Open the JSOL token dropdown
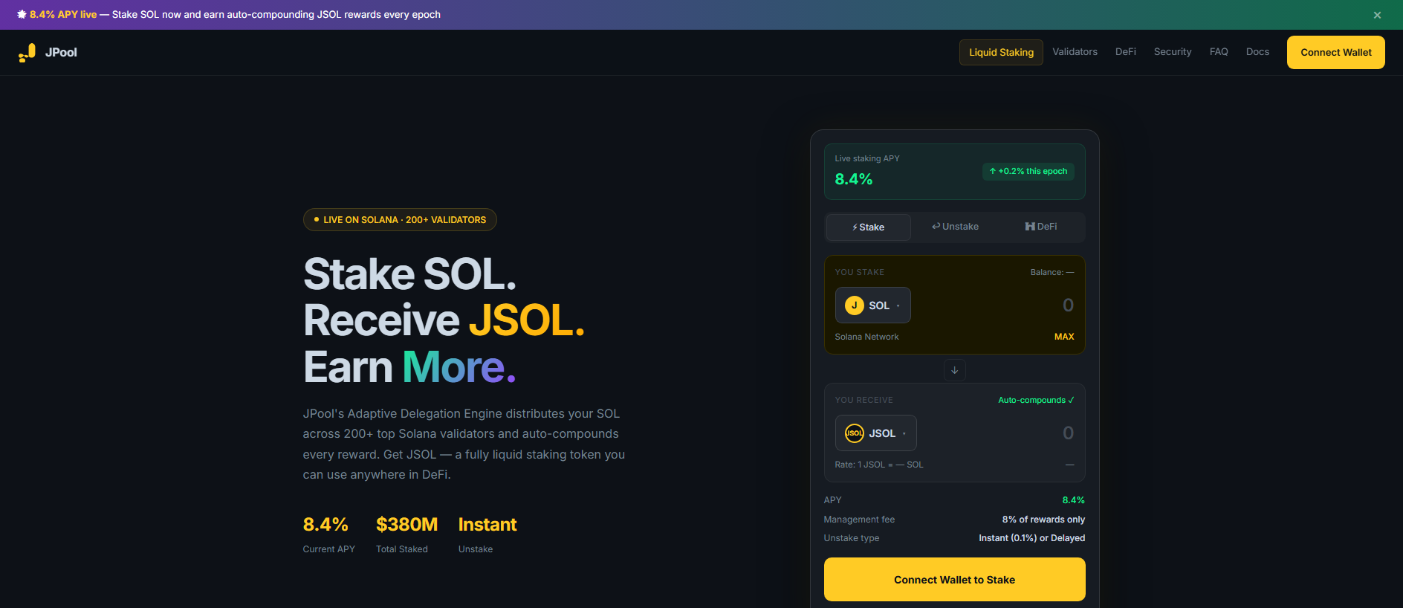 875,433
